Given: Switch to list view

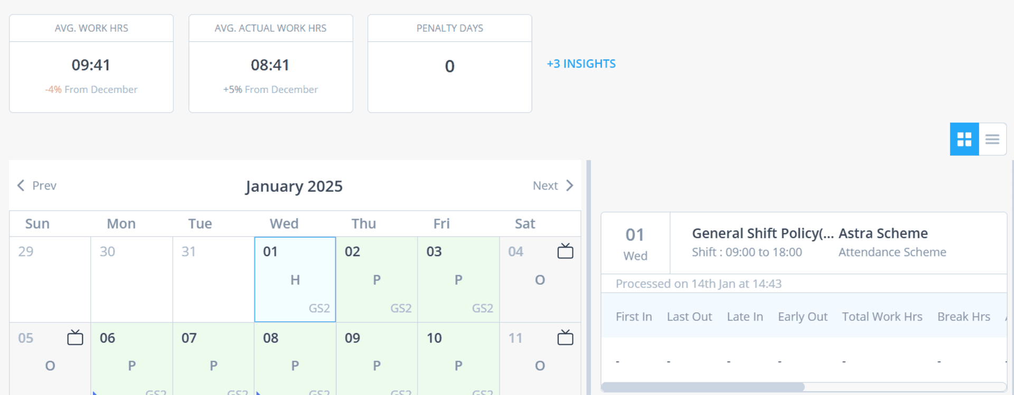Looking at the screenshot, I should tap(992, 139).
